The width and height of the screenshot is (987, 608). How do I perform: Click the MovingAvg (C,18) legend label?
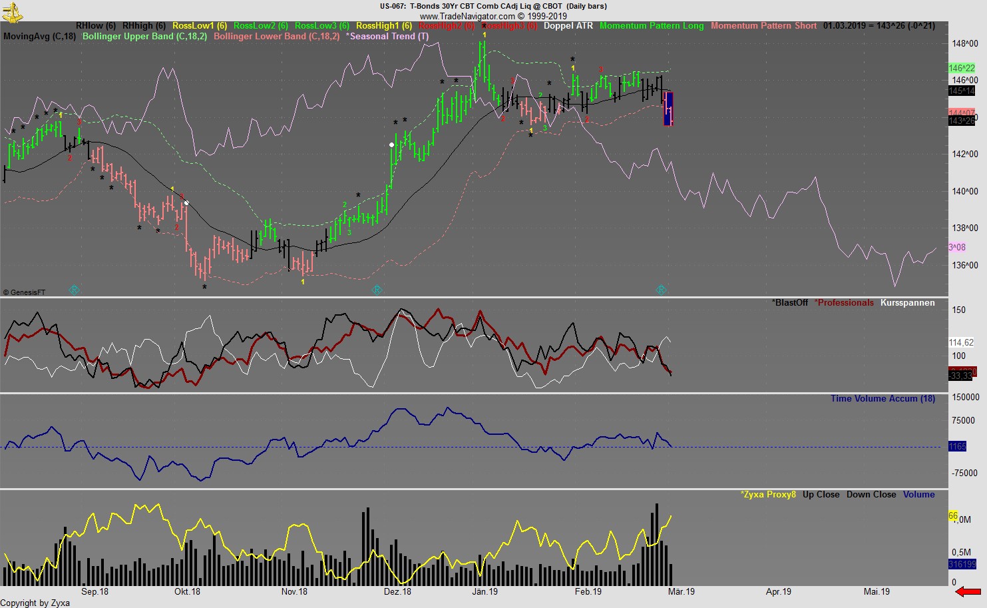(x=40, y=37)
